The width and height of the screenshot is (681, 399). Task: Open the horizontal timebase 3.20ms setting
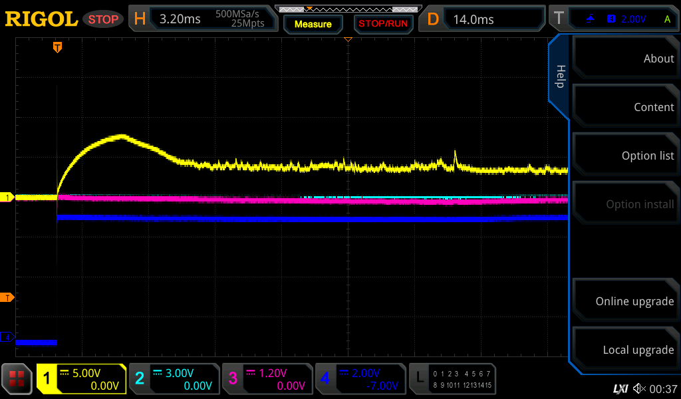pyautogui.click(x=204, y=19)
